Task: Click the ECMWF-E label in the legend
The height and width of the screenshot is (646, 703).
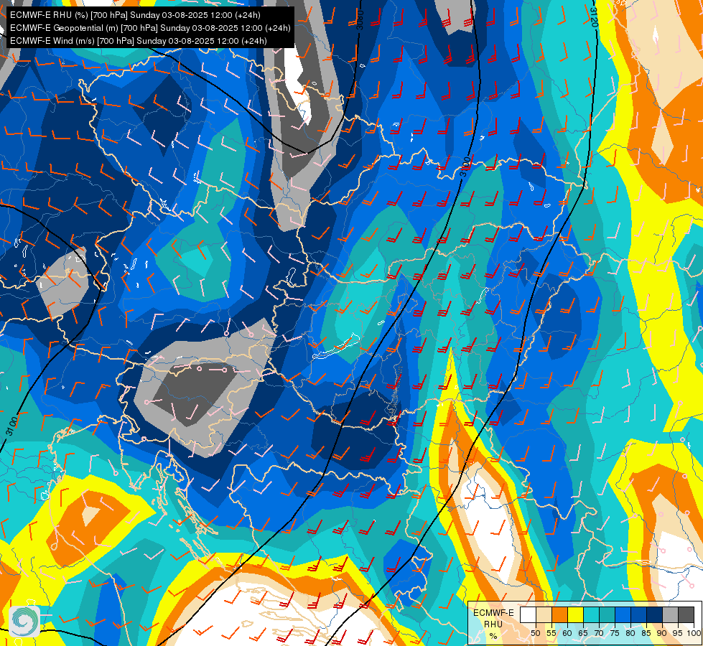Action: tap(493, 613)
